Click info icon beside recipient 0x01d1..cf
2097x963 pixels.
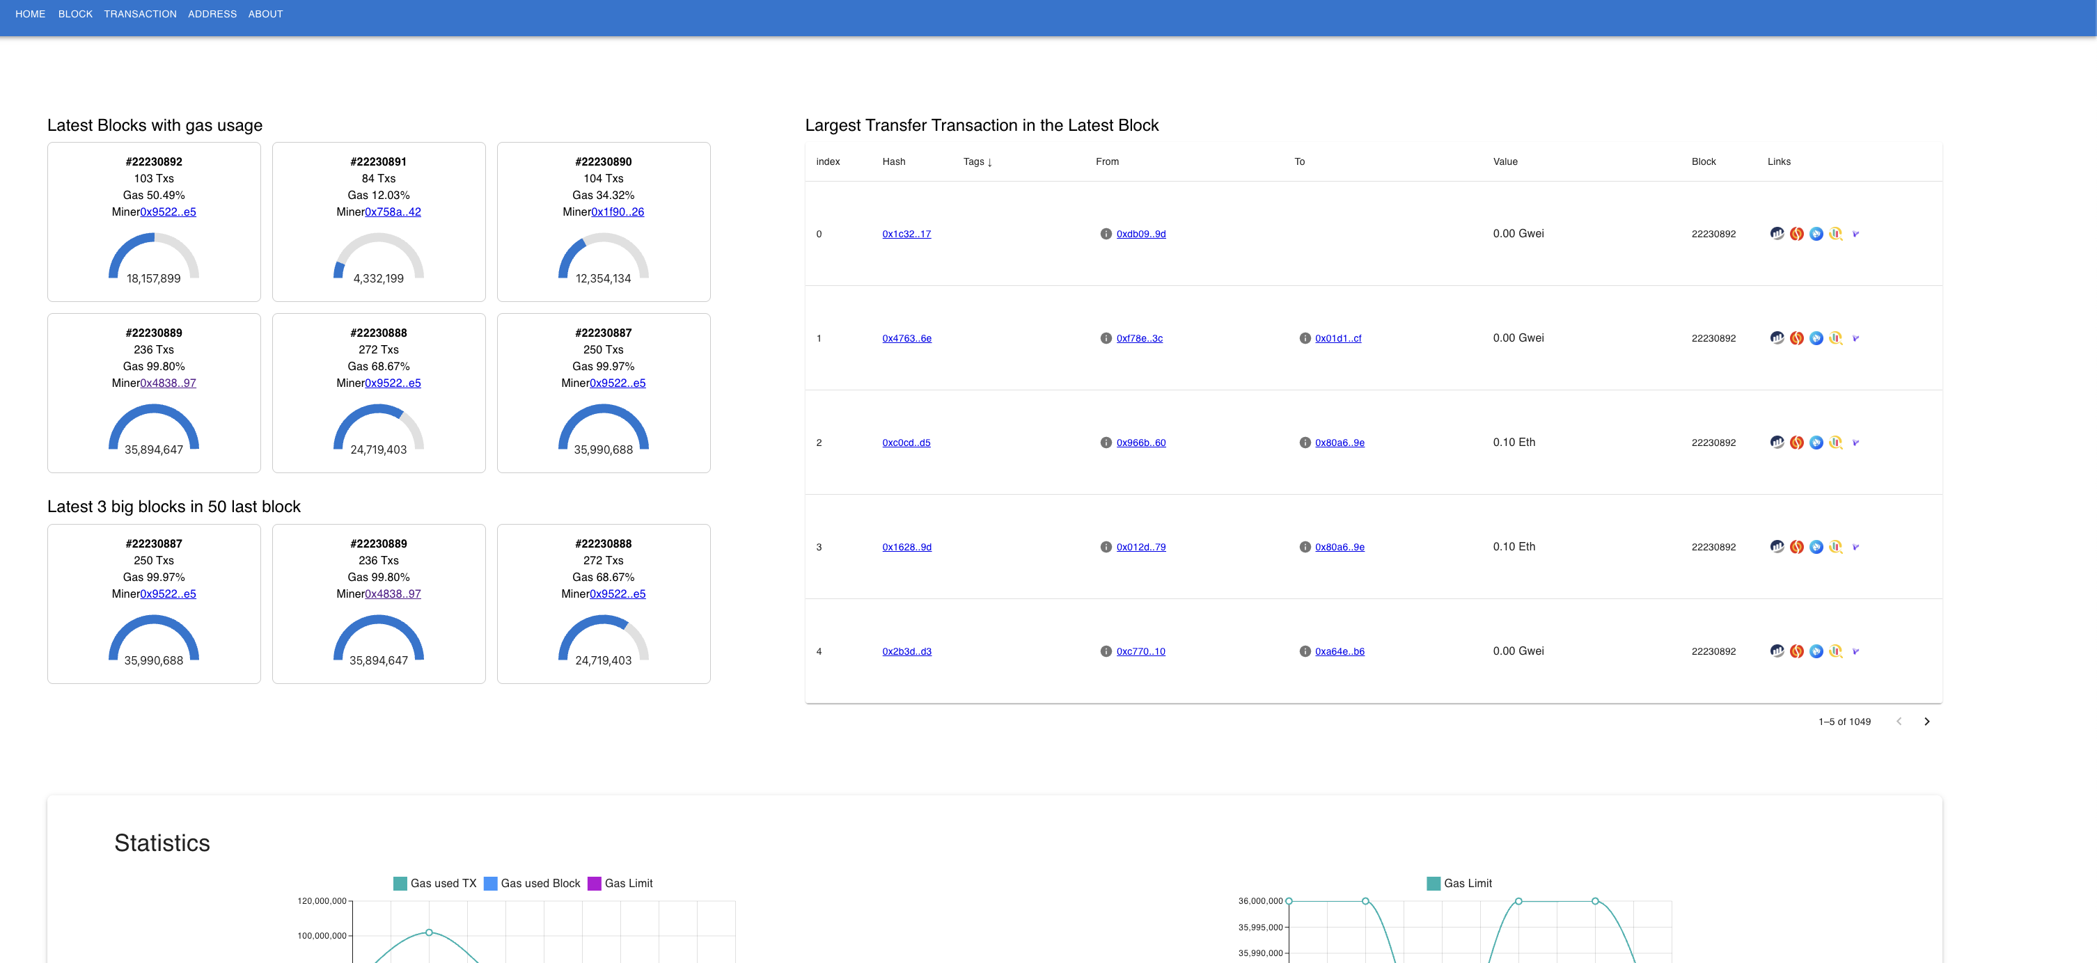tap(1304, 338)
